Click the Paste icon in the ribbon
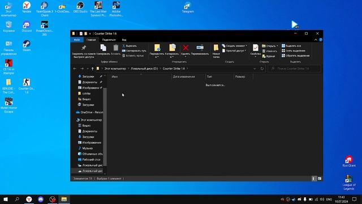The width and height of the screenshot is (362, 204). (115, 48)
